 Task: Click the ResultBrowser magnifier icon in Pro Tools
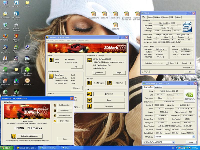click(89, 83)
